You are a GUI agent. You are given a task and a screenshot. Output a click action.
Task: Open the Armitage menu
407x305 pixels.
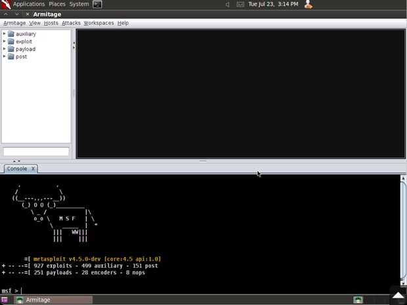(14, 23)
